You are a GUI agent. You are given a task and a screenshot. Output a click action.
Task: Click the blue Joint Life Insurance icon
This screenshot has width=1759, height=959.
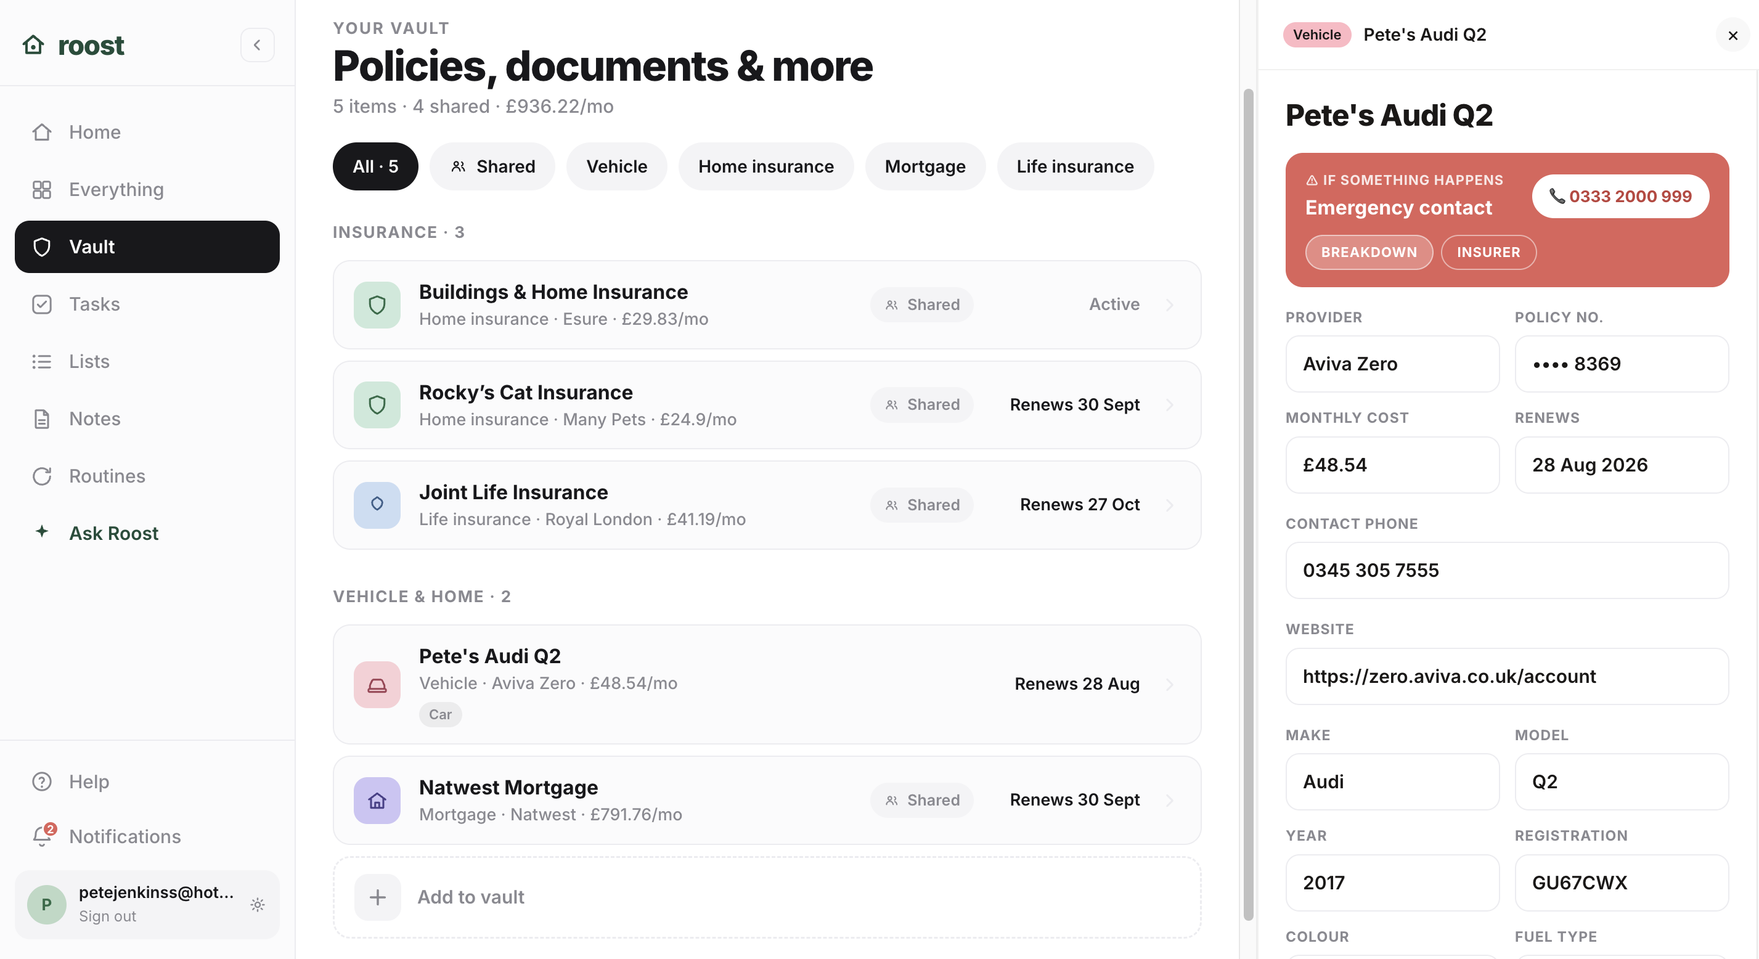[x=377, y=505]
